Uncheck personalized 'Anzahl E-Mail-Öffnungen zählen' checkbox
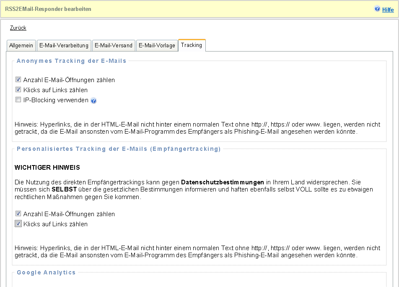 tap(18, 214)
